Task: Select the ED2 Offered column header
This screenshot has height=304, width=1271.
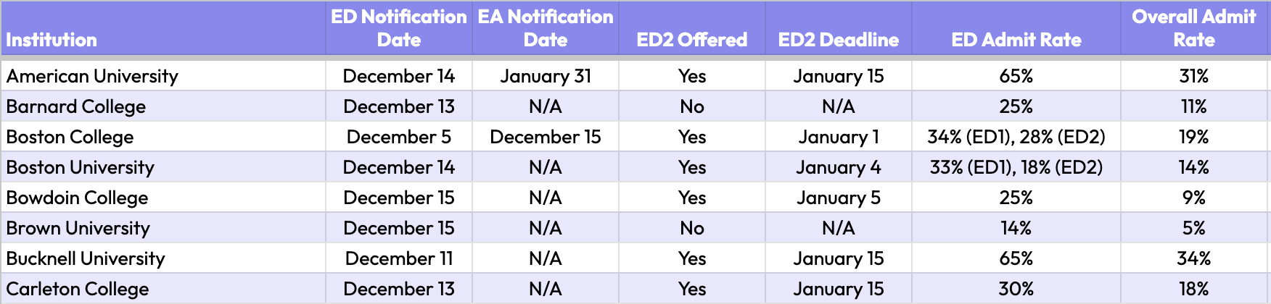Action: pos(692,40)
